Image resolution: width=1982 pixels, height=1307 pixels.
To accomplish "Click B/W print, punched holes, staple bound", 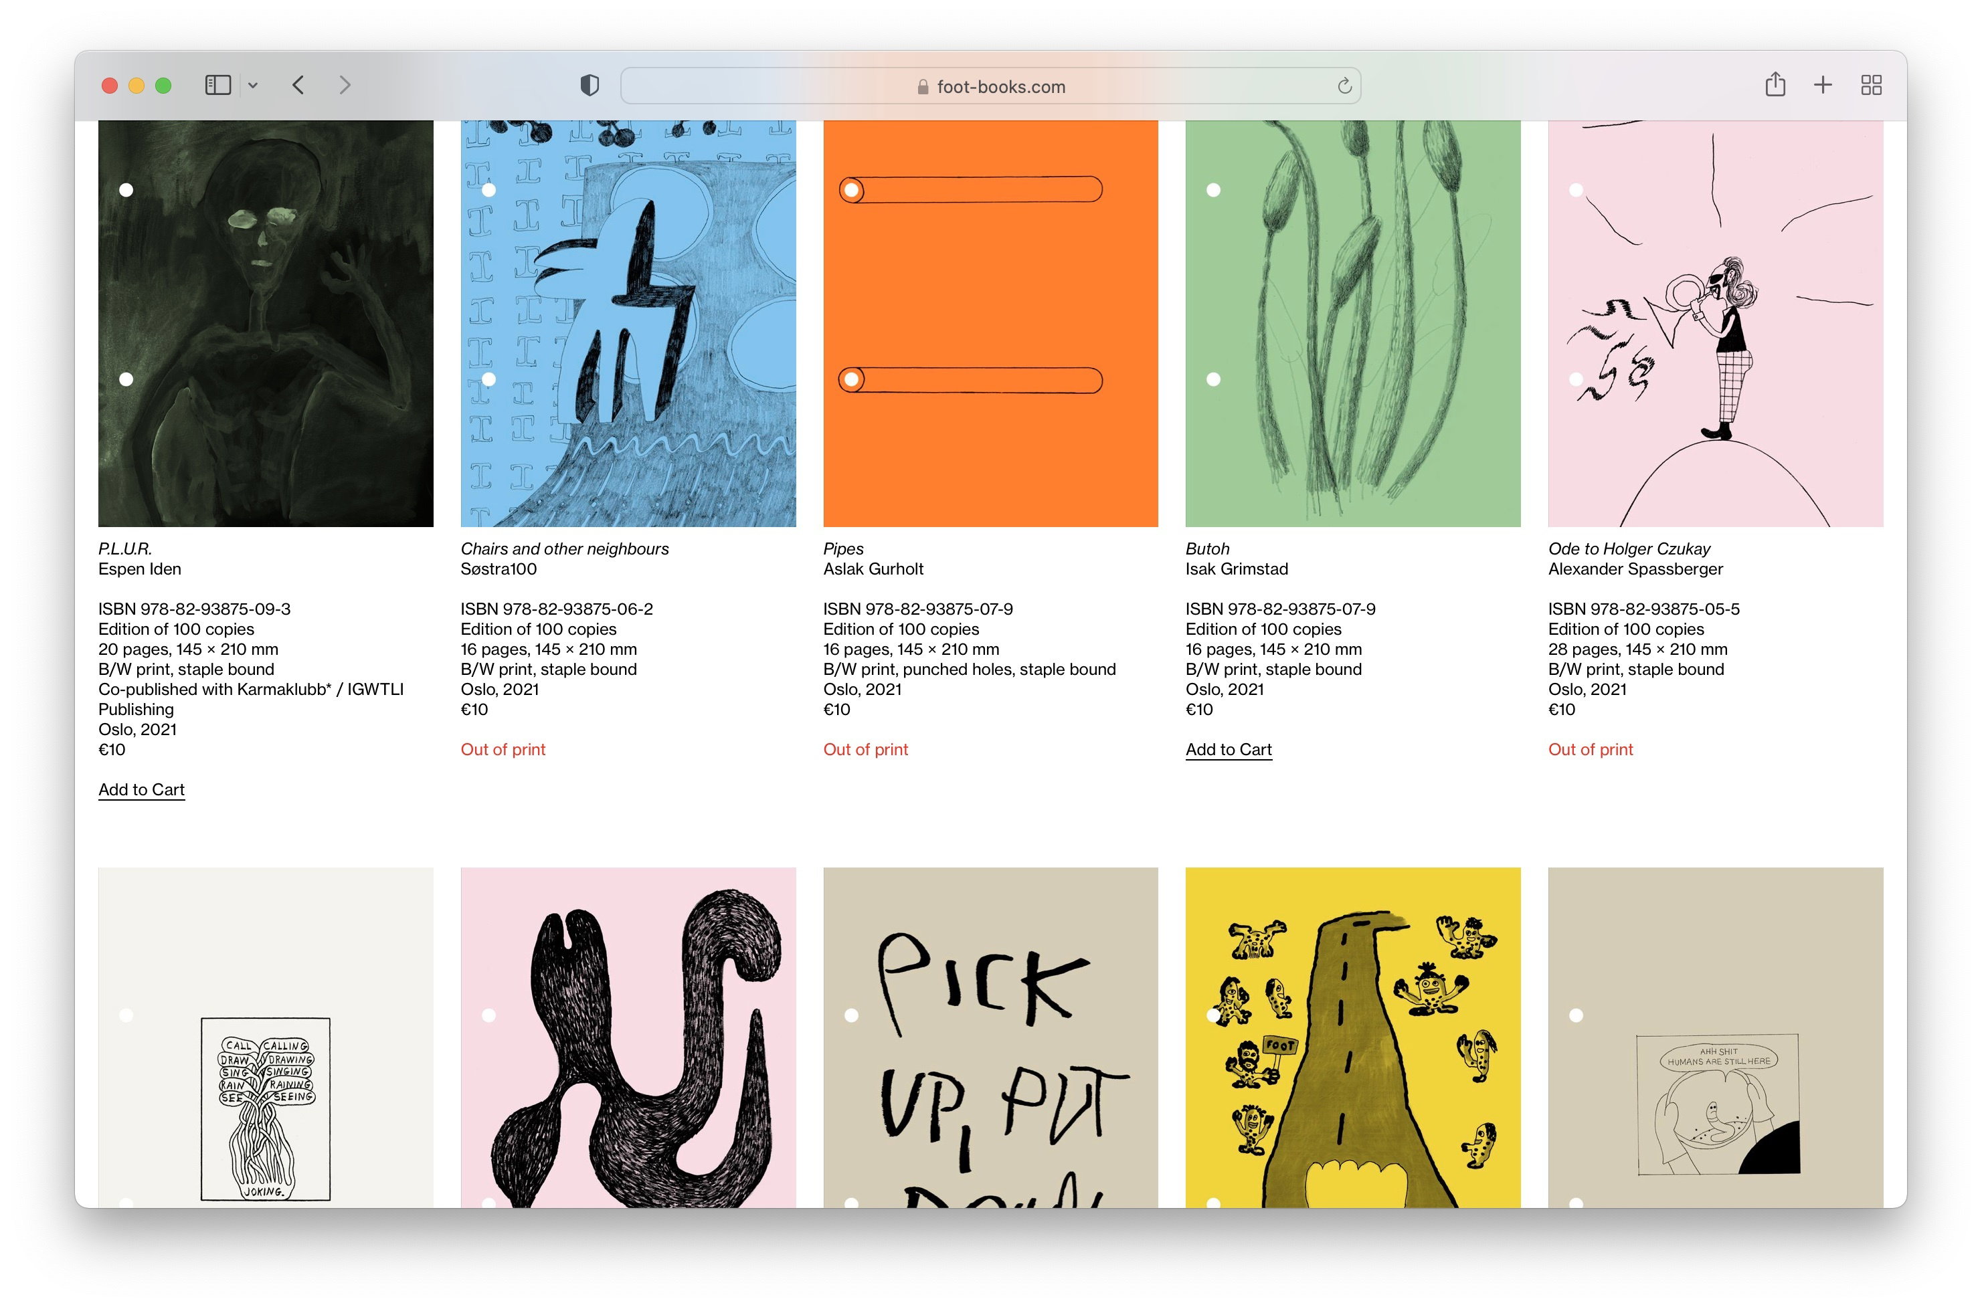I will pos(969,670).
